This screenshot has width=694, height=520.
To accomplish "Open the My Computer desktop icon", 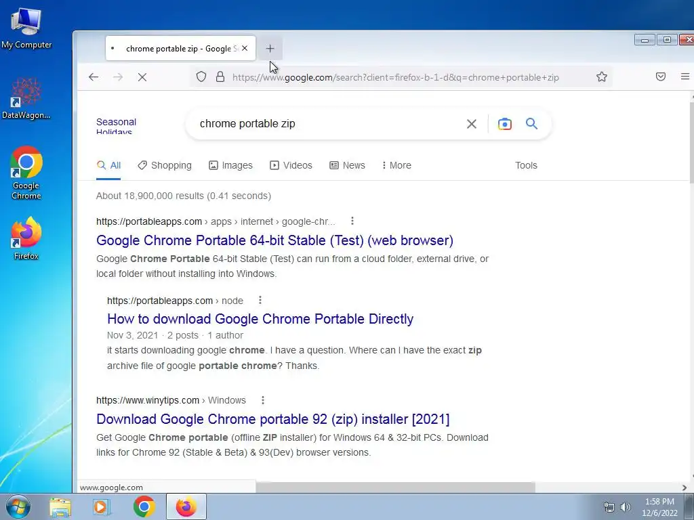I will pyautogui.click(x=26, y=27).
